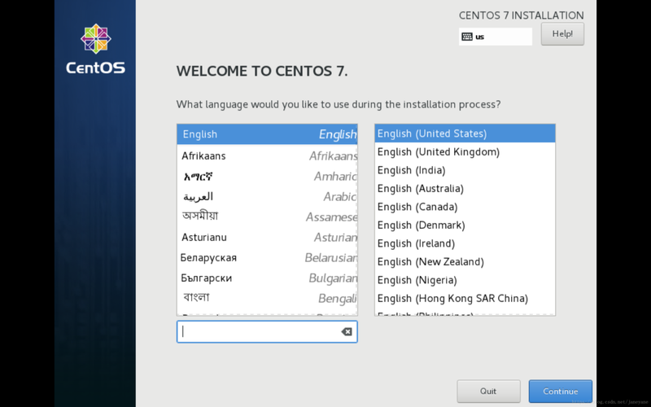The image size is (651, 407).
Task: Choose English (Denmark) locale
Action: coord(465,225)
